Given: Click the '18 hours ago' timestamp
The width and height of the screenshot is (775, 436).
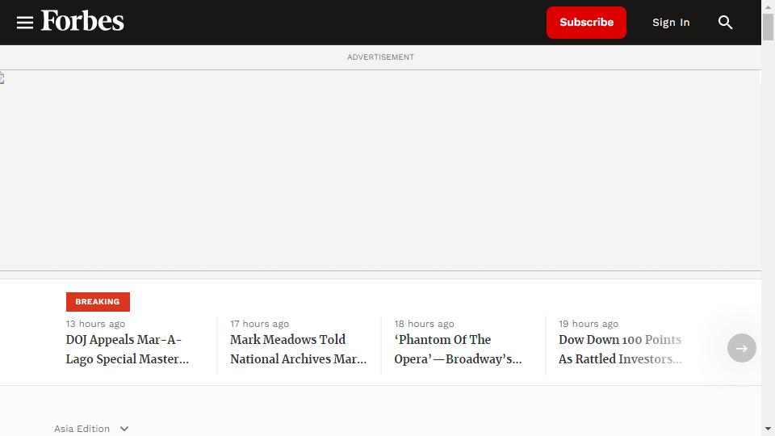Looking at the screenshot, I should click(x=424, y=324).
